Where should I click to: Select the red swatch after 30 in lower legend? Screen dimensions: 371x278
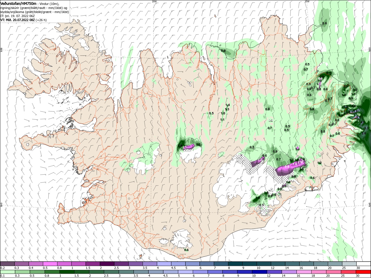(363, 272)
